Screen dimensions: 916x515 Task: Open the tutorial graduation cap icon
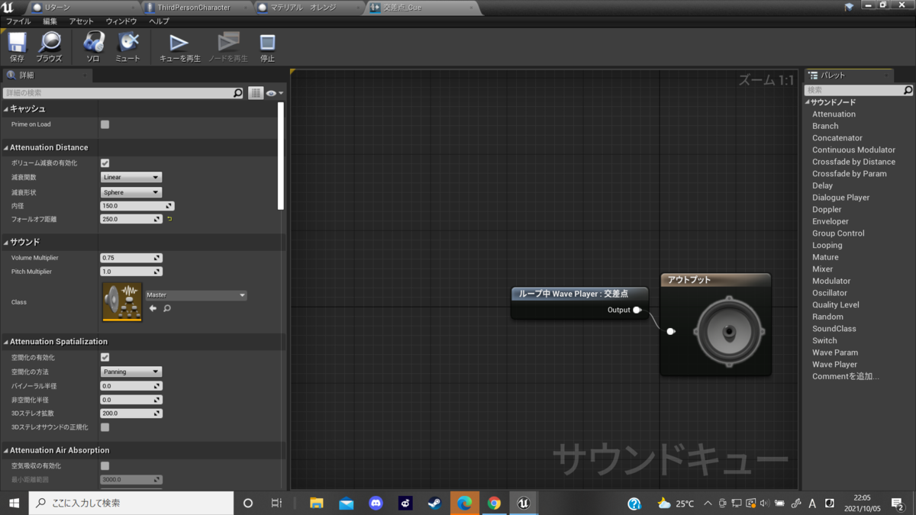point(850,7)
